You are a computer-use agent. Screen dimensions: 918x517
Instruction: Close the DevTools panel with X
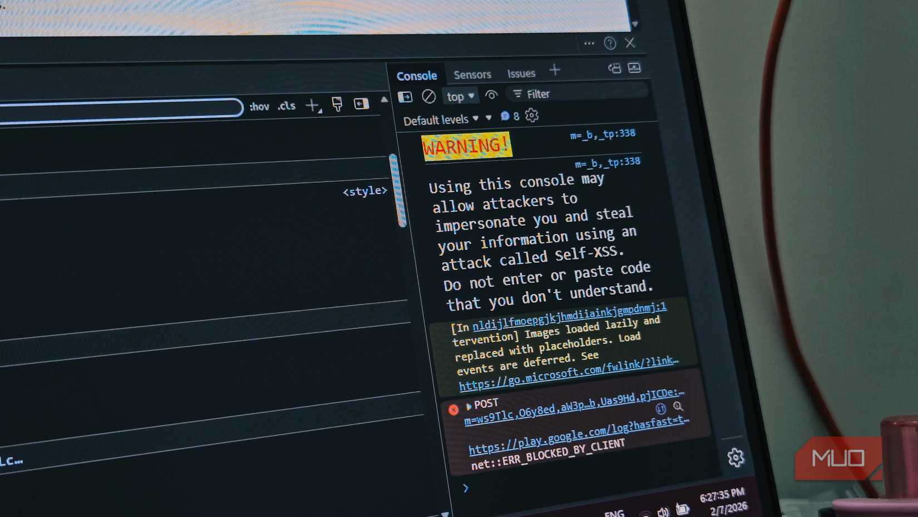[x=630, y=43]
